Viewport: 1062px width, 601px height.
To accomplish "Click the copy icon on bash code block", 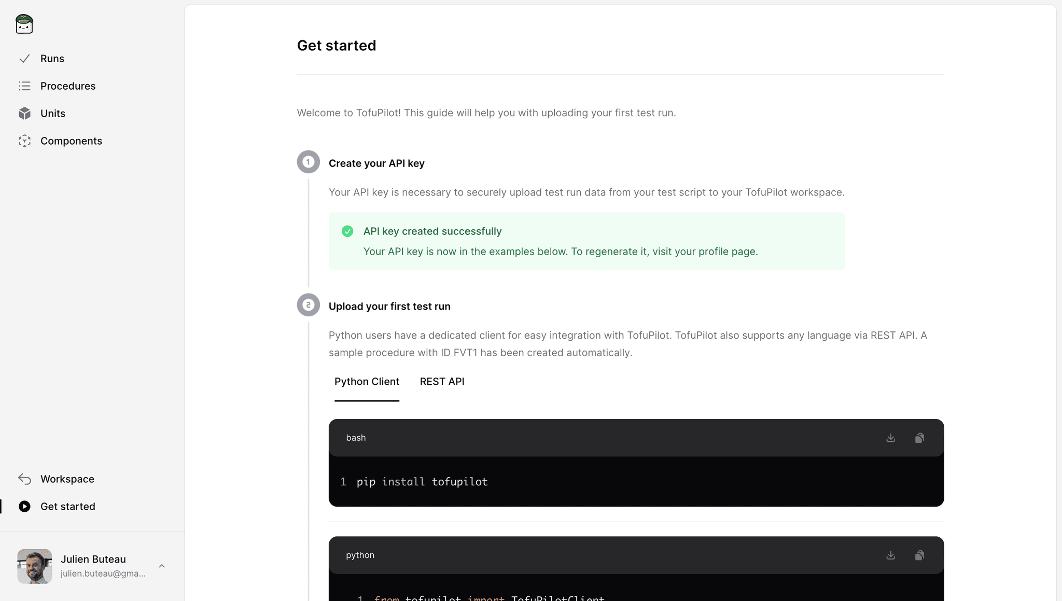I will 920,437.
